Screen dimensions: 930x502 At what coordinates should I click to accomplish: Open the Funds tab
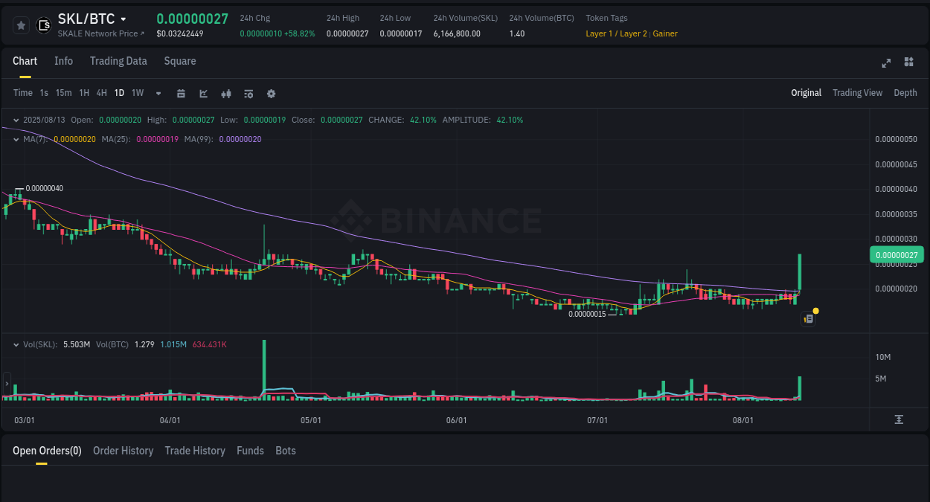coord(250,451)
